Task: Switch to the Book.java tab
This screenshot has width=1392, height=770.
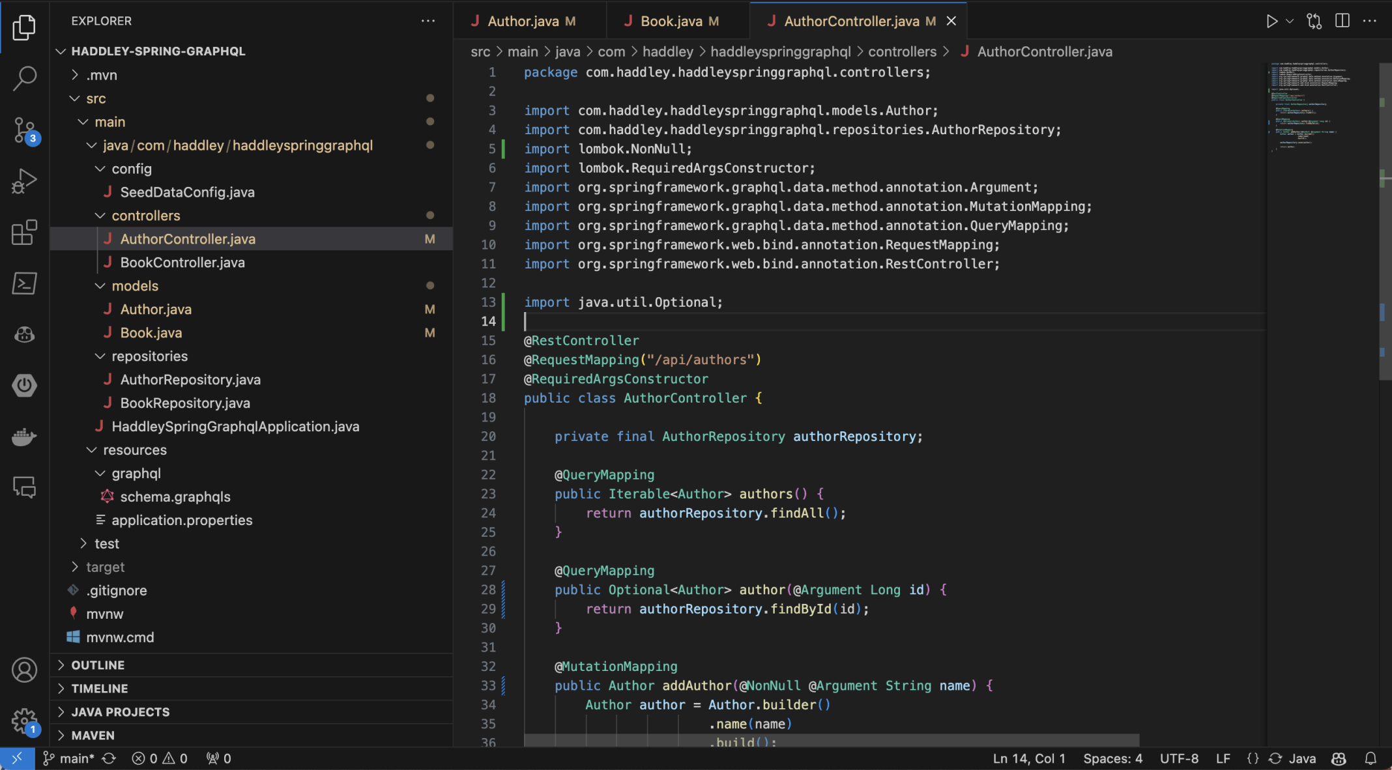Action: pos(671,21)
